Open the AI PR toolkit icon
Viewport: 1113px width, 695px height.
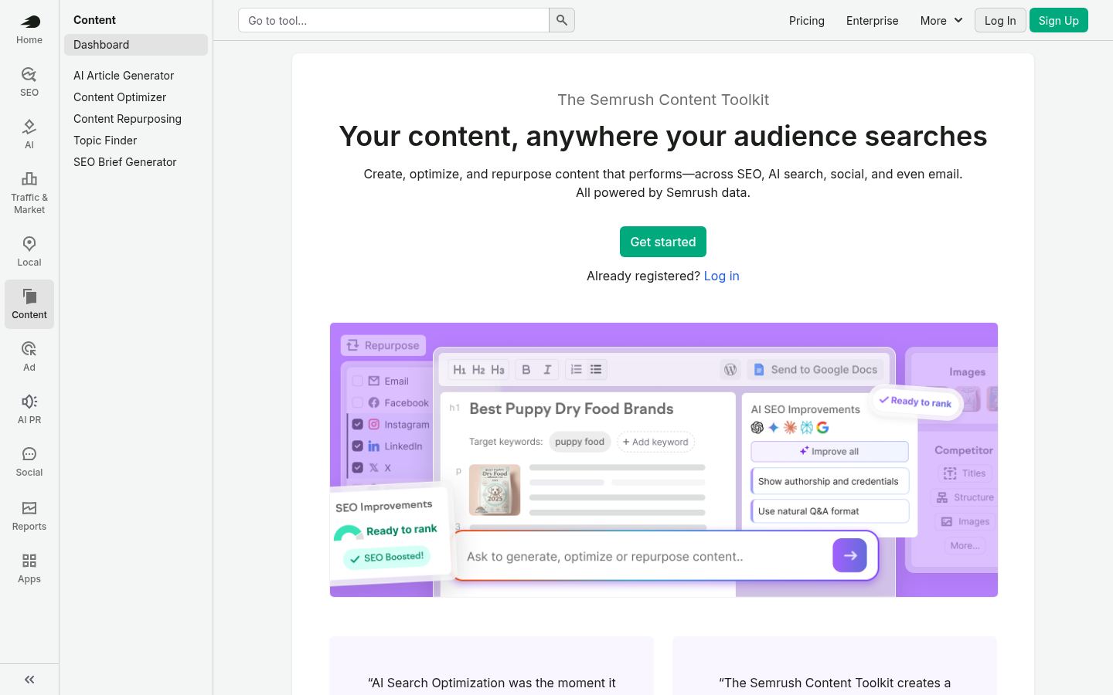29,409
